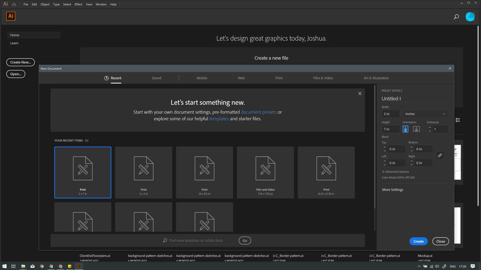Select portrait orientation
The height and width of the screenshot is (270, 481).
(405, 129)
